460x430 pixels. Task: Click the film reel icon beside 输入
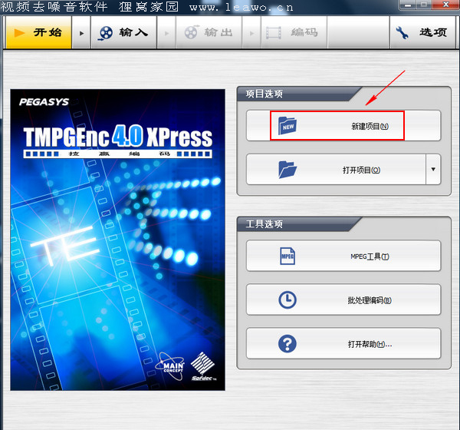pos(106,32)
